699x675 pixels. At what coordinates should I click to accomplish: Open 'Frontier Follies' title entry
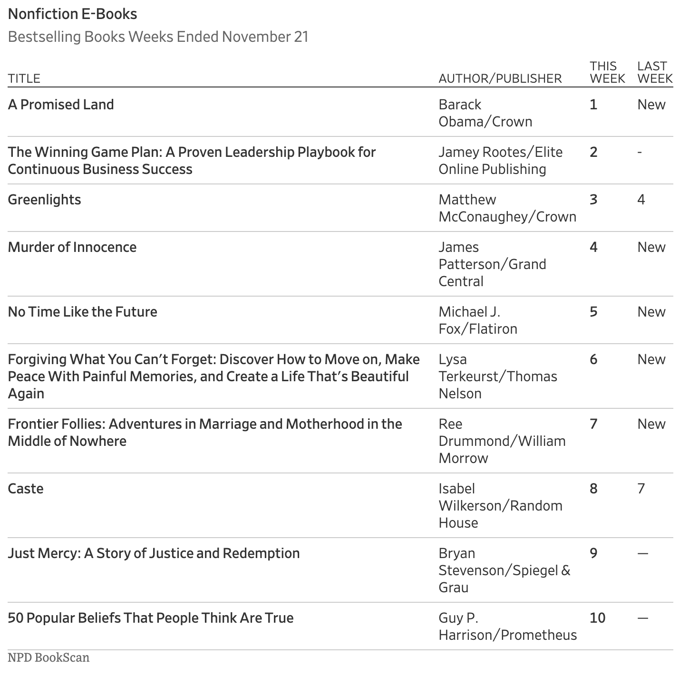click(205, 433)
